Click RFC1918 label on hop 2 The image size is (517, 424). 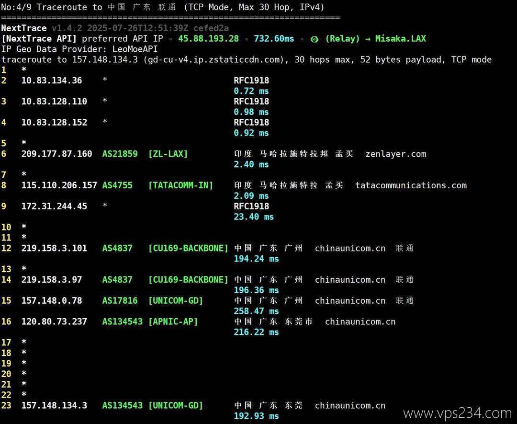pos(251,80)
